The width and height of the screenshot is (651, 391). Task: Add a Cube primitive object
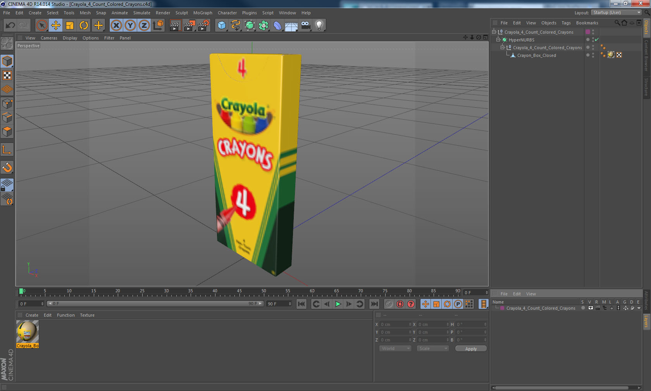tap(222, 26)
